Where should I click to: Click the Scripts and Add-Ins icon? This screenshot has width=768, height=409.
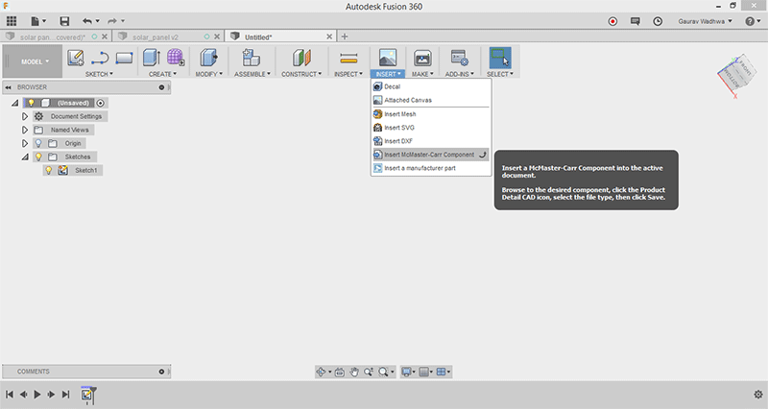point(460,58)
